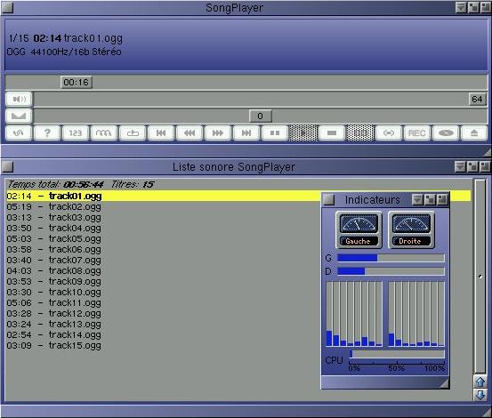Click the Droite VU meter gauge
The height and width of the screenshot is (418, 492).
(x=411, y=229)
